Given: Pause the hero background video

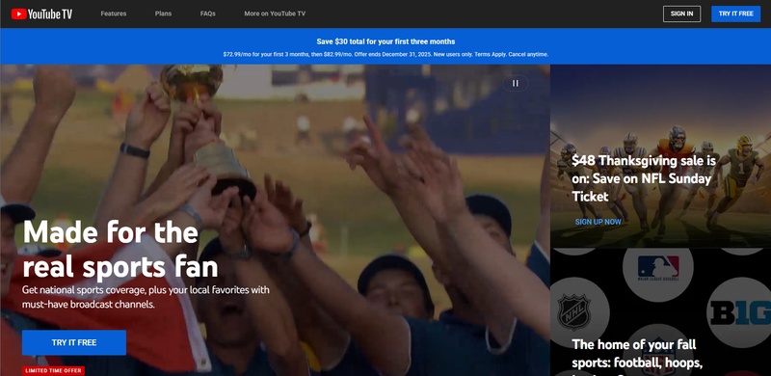Looking at the screenshot, I should (x=516, y=83).
